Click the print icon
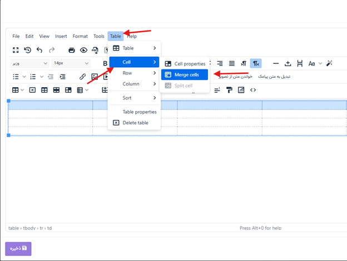The height and width of the screenshot is (261, 347). pos(72,50)
